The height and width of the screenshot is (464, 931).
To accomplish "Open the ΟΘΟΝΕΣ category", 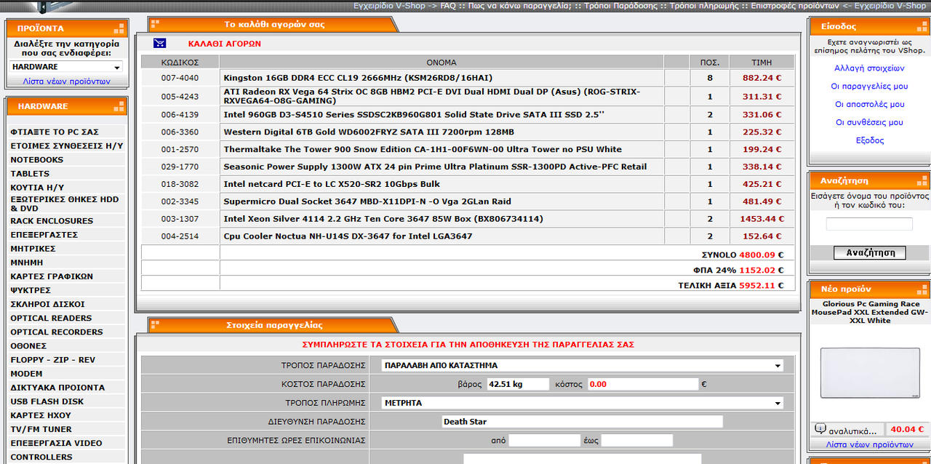I will coord(28,345).
